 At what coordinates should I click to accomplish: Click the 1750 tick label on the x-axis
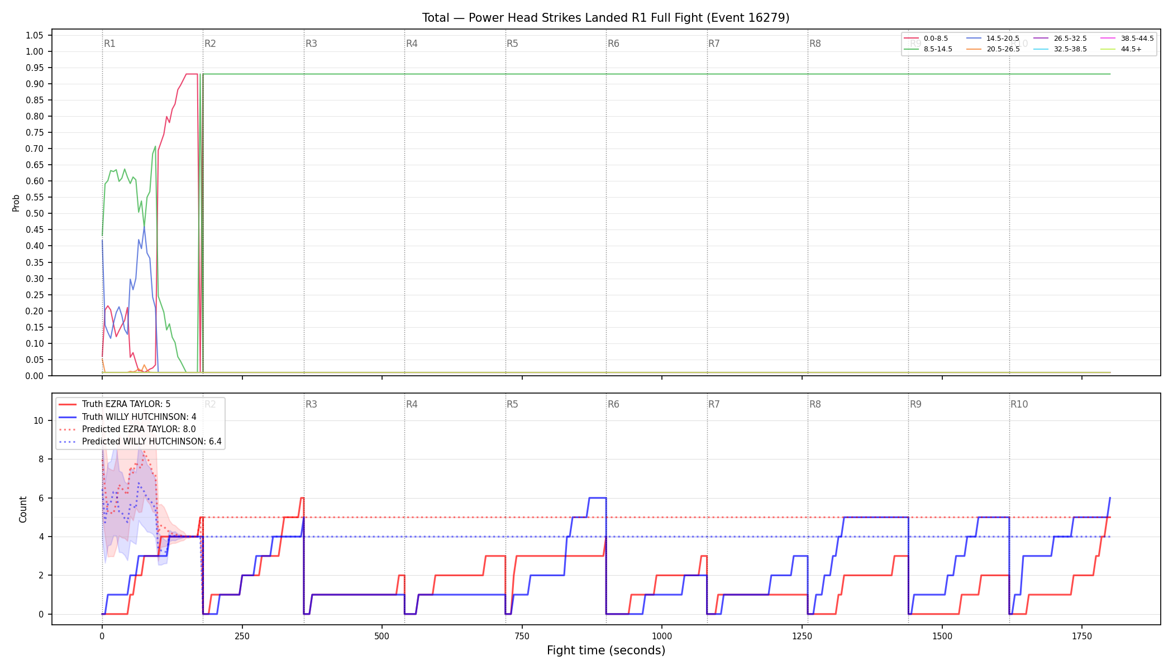tap(1082, 636)
